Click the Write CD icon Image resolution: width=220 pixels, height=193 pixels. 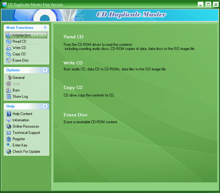(x=9, y=48)
